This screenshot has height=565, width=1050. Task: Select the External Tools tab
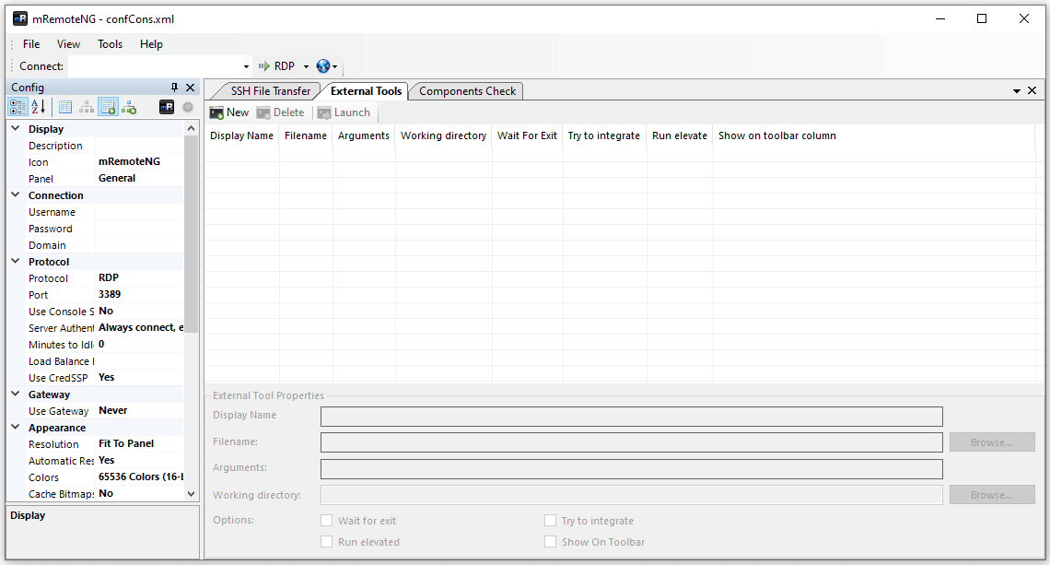coord(367,91)
